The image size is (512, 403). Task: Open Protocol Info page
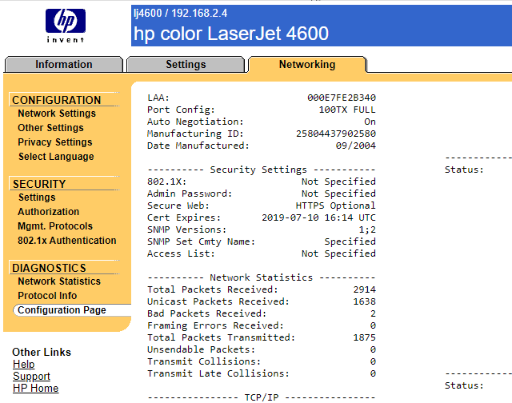click(47, 295)
